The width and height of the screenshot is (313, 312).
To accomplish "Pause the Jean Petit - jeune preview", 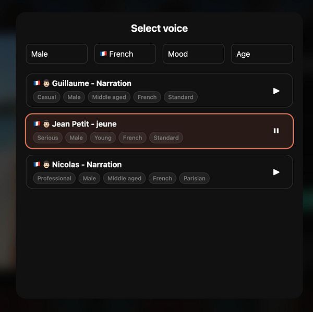I will [276, 131].
